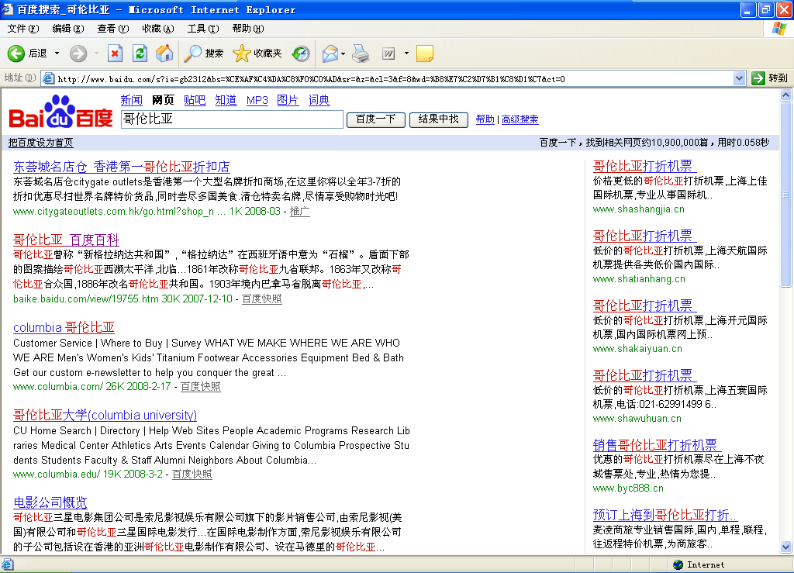Open the 哥伦比亚_百度百科 result
The image size is (794, 573).
coord(66,240)
